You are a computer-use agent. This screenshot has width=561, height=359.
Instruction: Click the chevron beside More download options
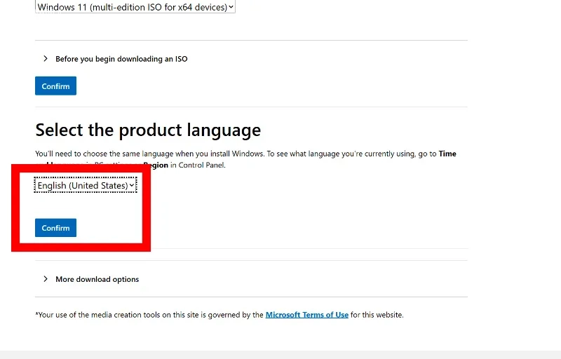click(x=46, y=279)
